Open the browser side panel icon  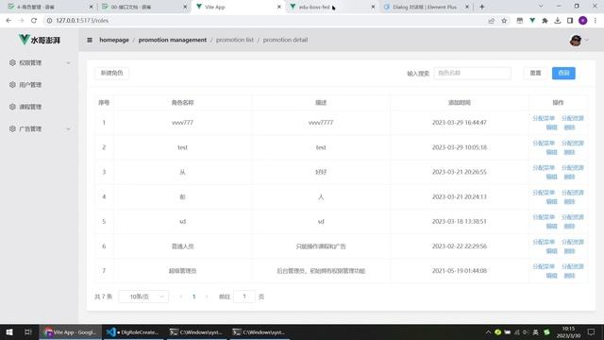click(570, 21)
